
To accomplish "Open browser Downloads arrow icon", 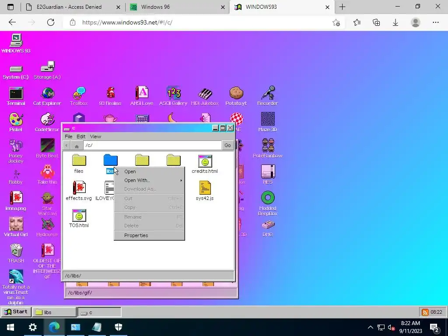I will point(395,22).
